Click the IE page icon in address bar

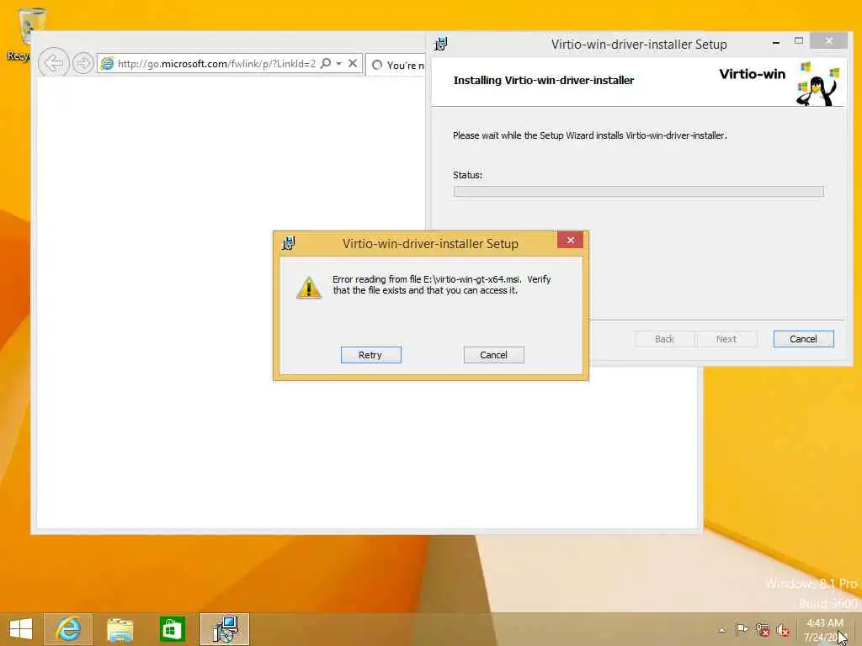point(107,64)
